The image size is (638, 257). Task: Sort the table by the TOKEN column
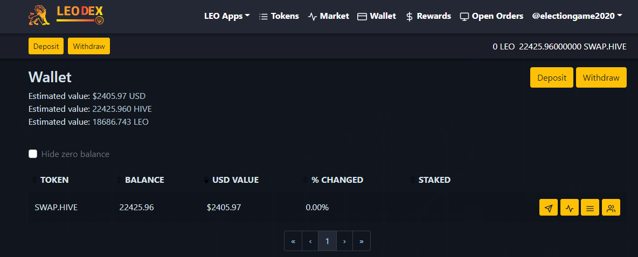coord(54,180)
